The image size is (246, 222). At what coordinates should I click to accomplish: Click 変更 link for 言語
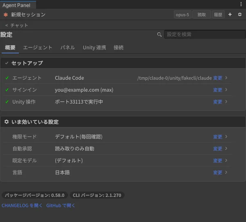tap(218, 173)
